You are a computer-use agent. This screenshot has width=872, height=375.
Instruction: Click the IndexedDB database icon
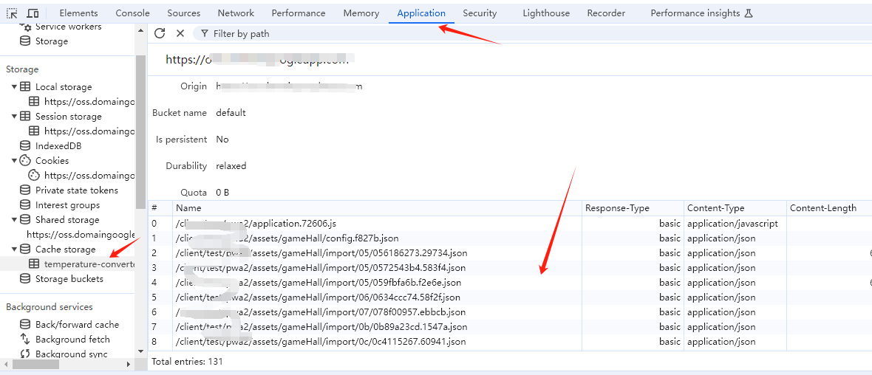pos(25,146)
